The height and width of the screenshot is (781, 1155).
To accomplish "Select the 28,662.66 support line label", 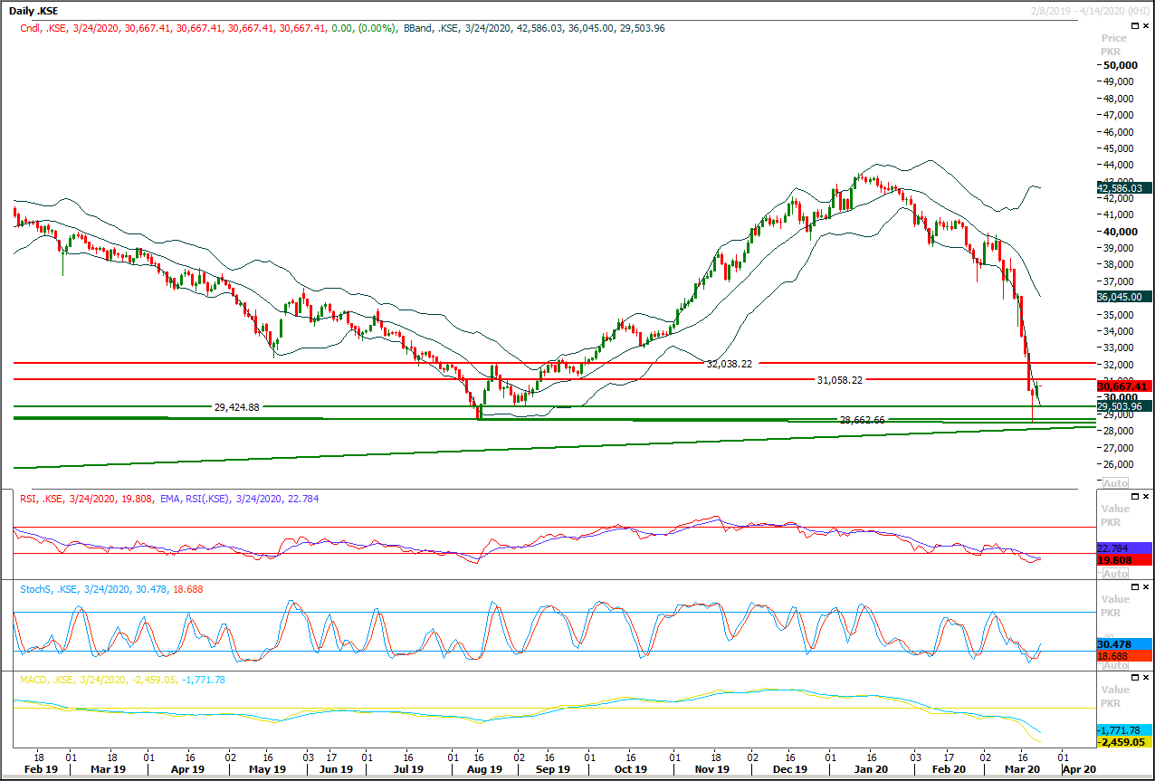I will click(862, 420).
